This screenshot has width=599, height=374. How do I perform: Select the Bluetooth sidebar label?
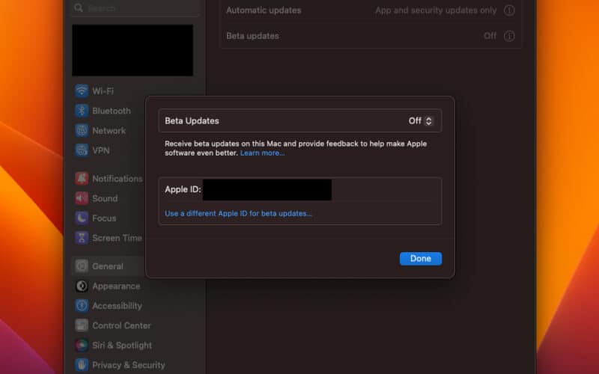click(x=111, y=111)
